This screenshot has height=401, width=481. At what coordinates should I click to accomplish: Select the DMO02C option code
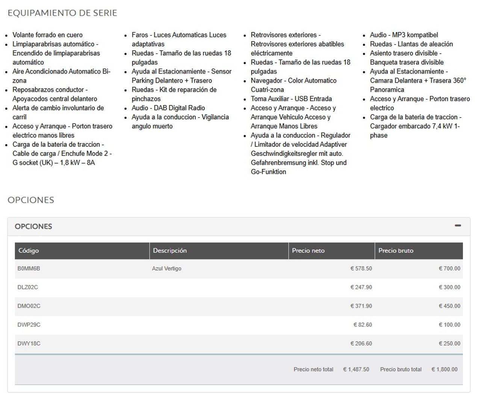[29, 306]
